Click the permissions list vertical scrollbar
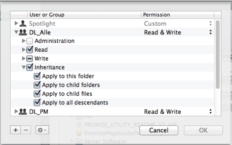This screenshot has width=232, height=145. pyautogui.click(x=218, y=54)
